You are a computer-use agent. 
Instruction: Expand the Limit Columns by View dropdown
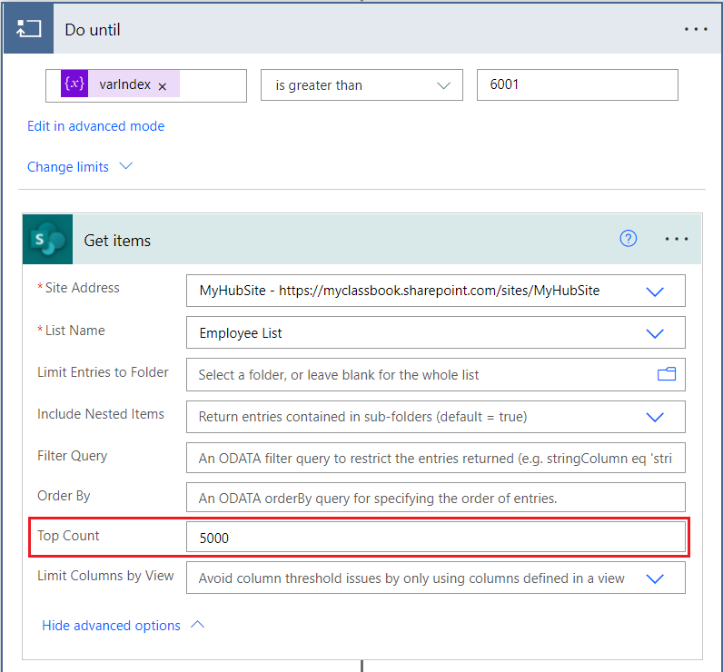(655, 578)
